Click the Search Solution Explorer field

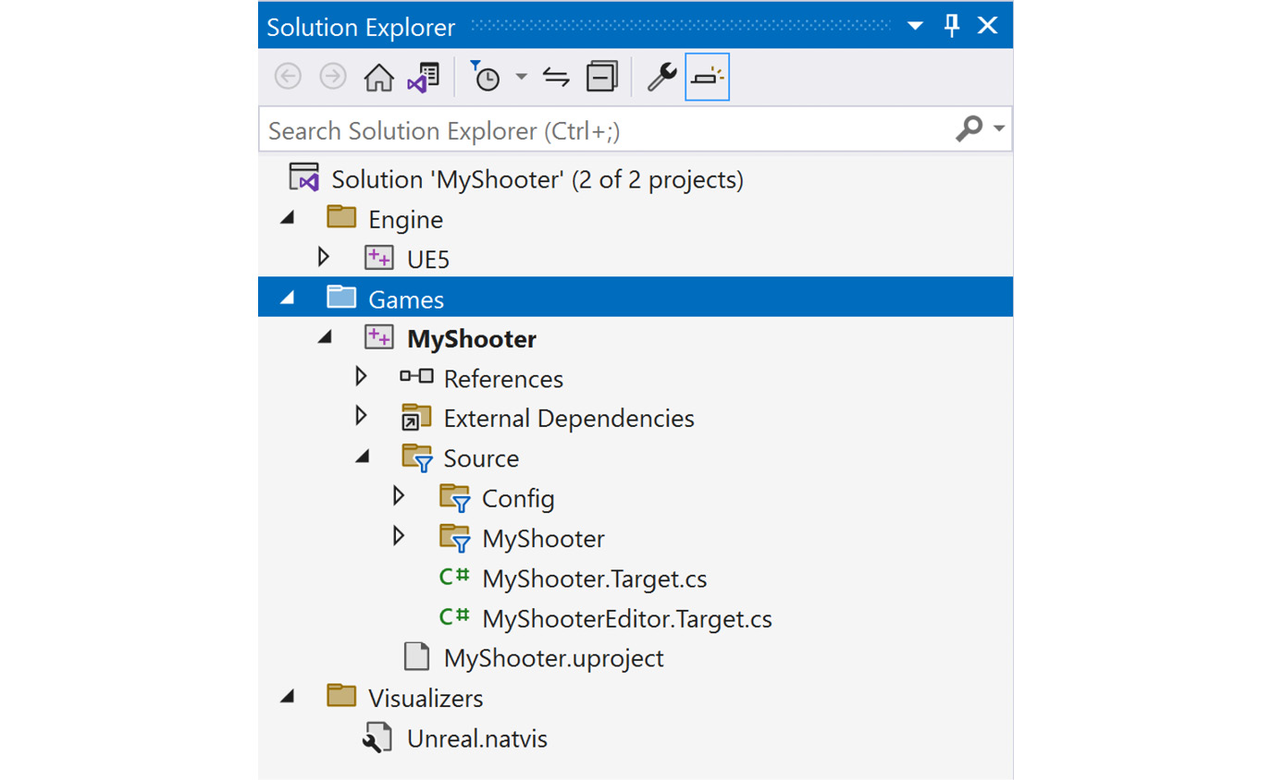pyautogui.click(x=635, y=131)
